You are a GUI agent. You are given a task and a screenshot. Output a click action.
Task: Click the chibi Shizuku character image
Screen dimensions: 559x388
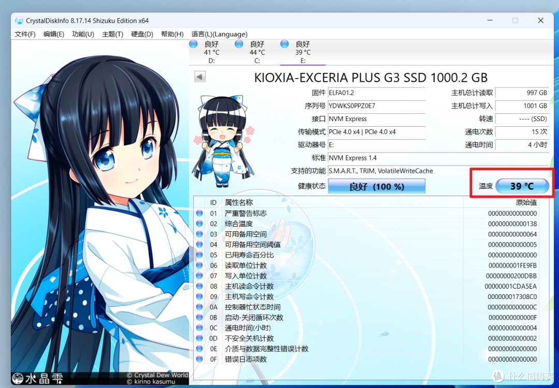(x=224, y=141)
